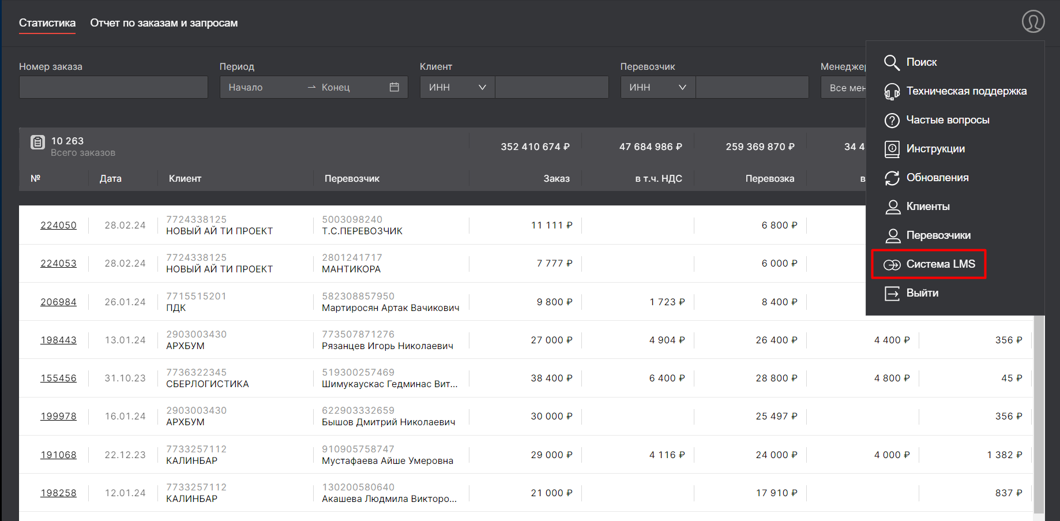Screen dimensions: 1060x521
Task: Click client ПДК in order 206984
Action: coord(176,308)
